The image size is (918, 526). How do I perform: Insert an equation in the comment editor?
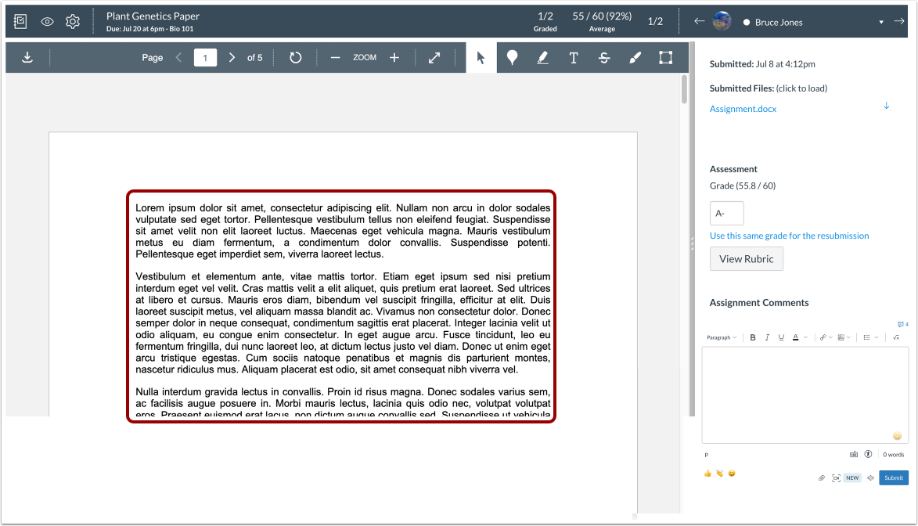tap(896, 337)
